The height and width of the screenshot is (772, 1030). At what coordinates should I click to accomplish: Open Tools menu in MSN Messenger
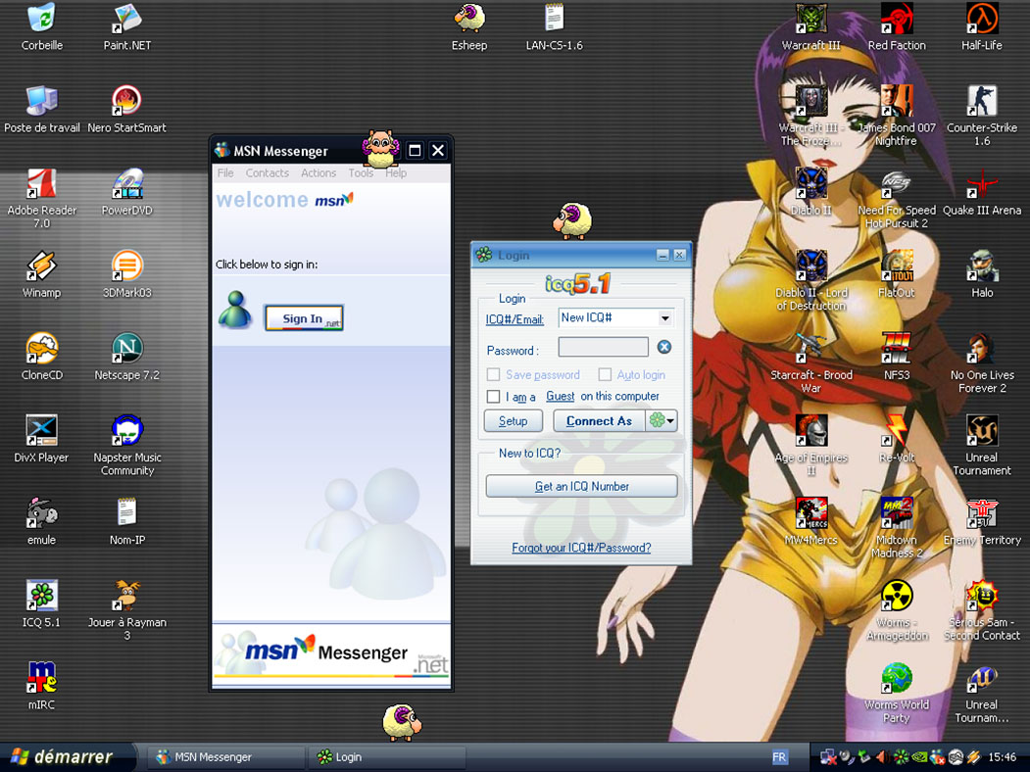pyautogui.click(x=361, y=172)
